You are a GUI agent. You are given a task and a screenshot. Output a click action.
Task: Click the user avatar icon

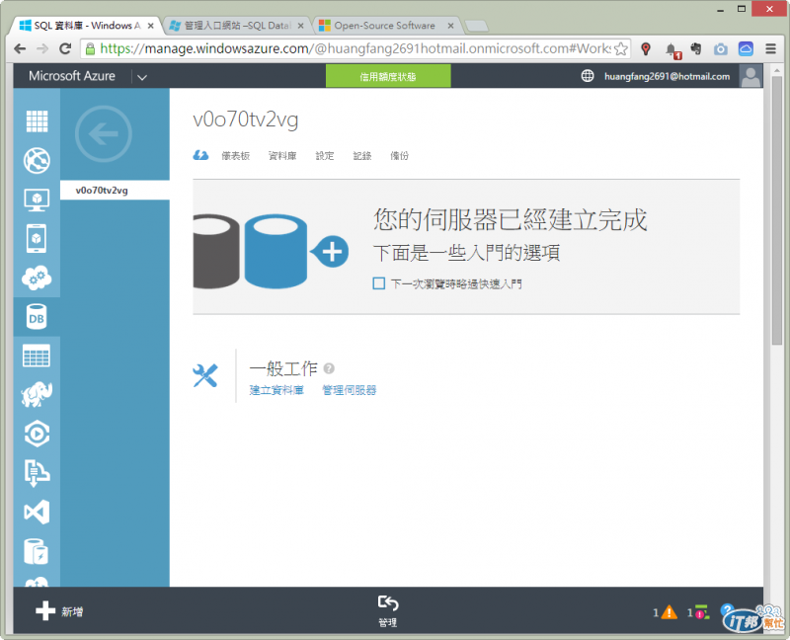tap(750, 76)
